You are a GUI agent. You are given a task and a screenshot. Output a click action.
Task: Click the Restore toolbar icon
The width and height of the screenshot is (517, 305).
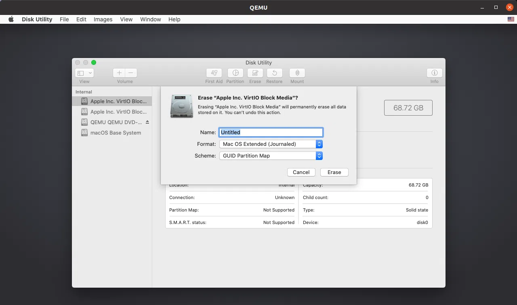(x=275, y=73)
